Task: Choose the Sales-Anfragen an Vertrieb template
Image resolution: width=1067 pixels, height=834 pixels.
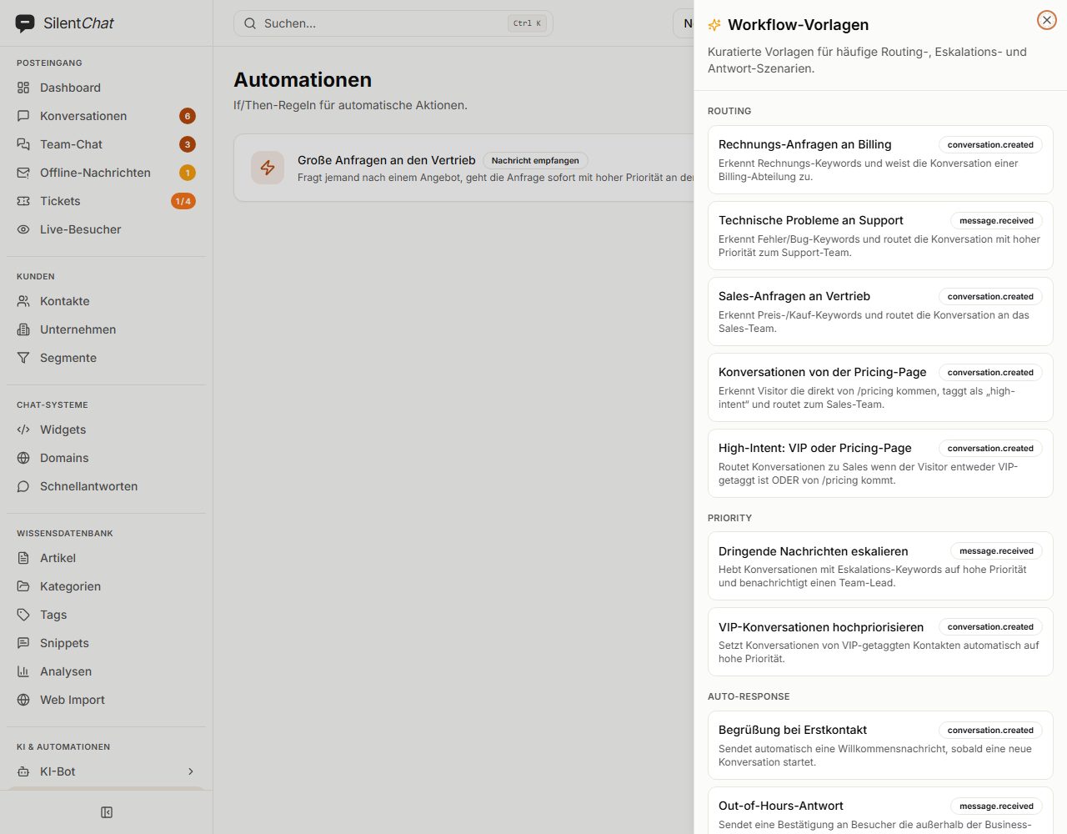Action: coord(880,311)
